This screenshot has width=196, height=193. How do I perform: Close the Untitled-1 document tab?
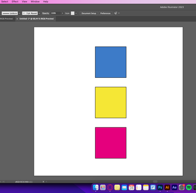click(17, 19)
